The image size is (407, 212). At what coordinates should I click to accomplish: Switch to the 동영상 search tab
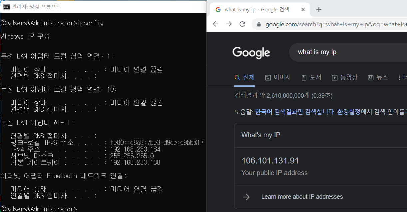click(345, 77)
